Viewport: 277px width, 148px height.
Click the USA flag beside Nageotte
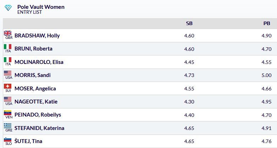click(x=7, y=99)
